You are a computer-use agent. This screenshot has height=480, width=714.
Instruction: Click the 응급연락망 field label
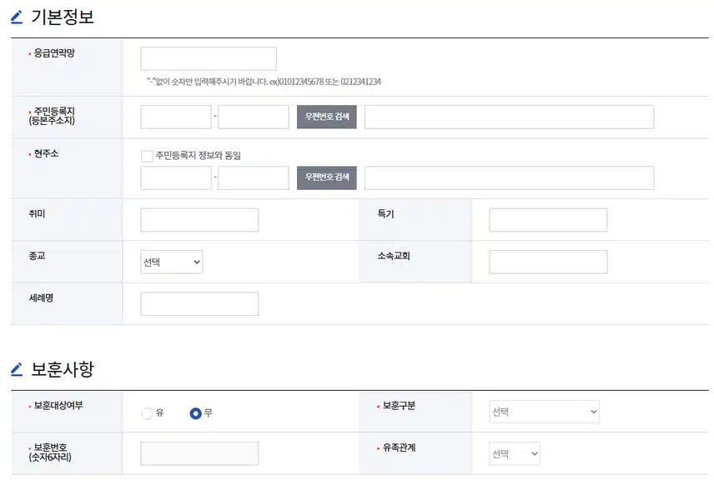point(54,53)
